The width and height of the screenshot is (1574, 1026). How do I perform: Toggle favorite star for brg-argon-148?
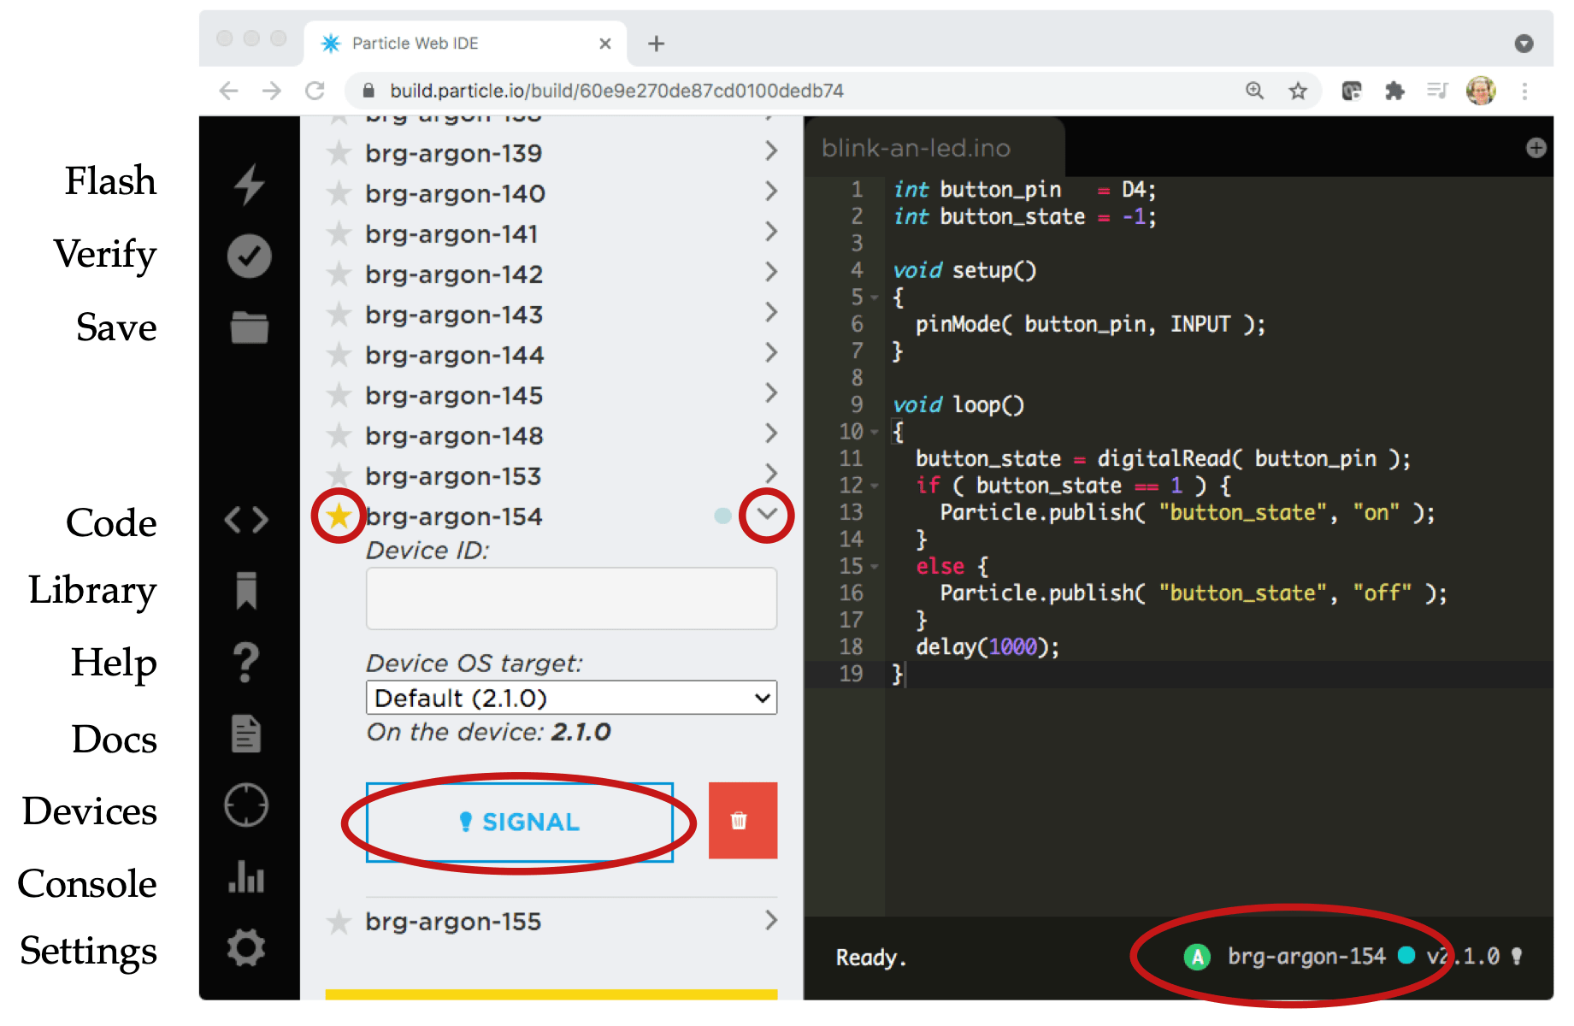[x=339, y=435]
